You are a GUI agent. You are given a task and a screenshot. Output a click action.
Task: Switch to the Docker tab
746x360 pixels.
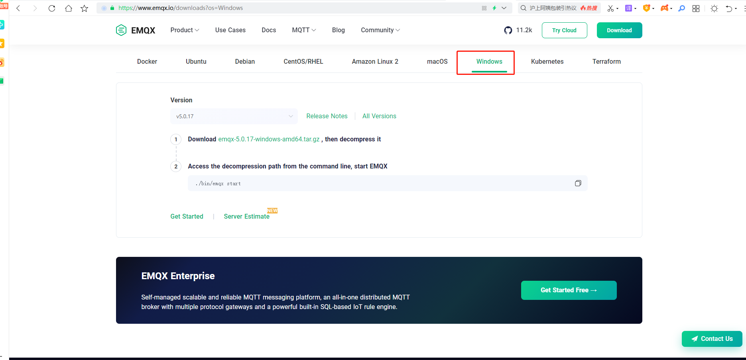(x=147, y=62)
